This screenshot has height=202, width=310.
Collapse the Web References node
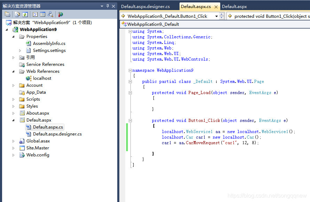click(14, 71)
